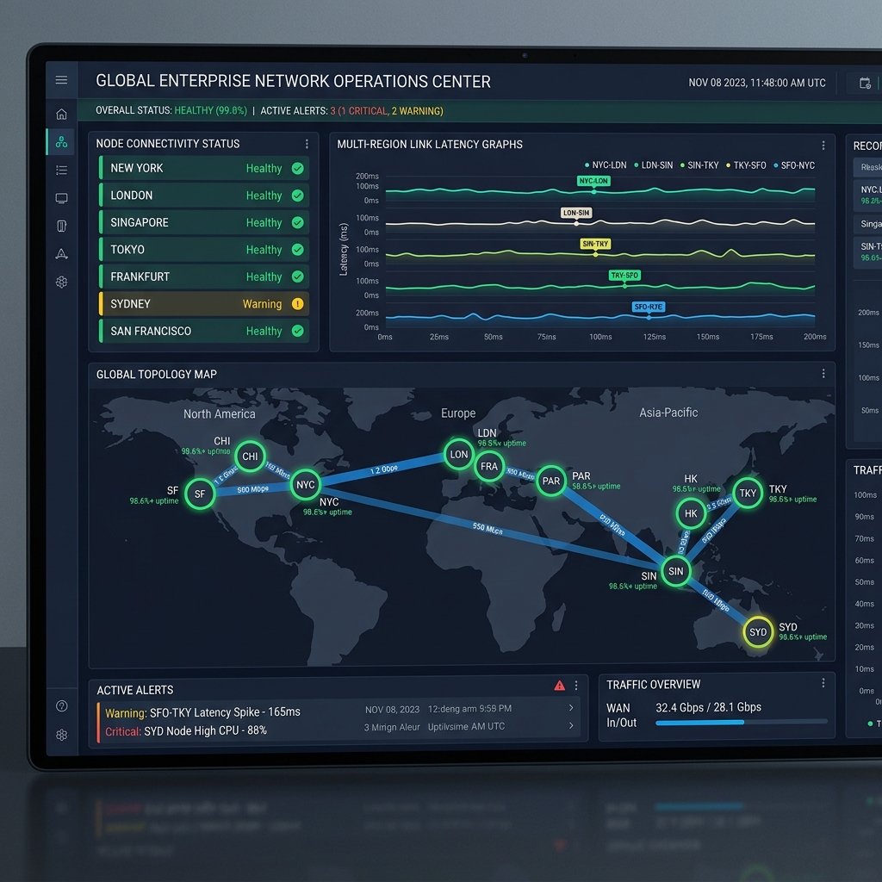
Task: Click Singapore healthy check icon
Action: click(x=297, y=222)
